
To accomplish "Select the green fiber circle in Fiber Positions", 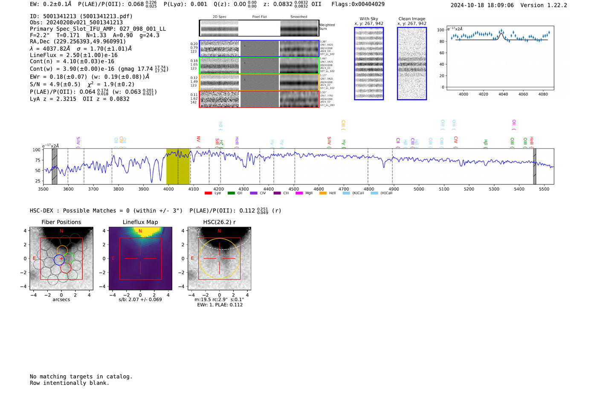I will pyautogui.click(x=69, y=258).
